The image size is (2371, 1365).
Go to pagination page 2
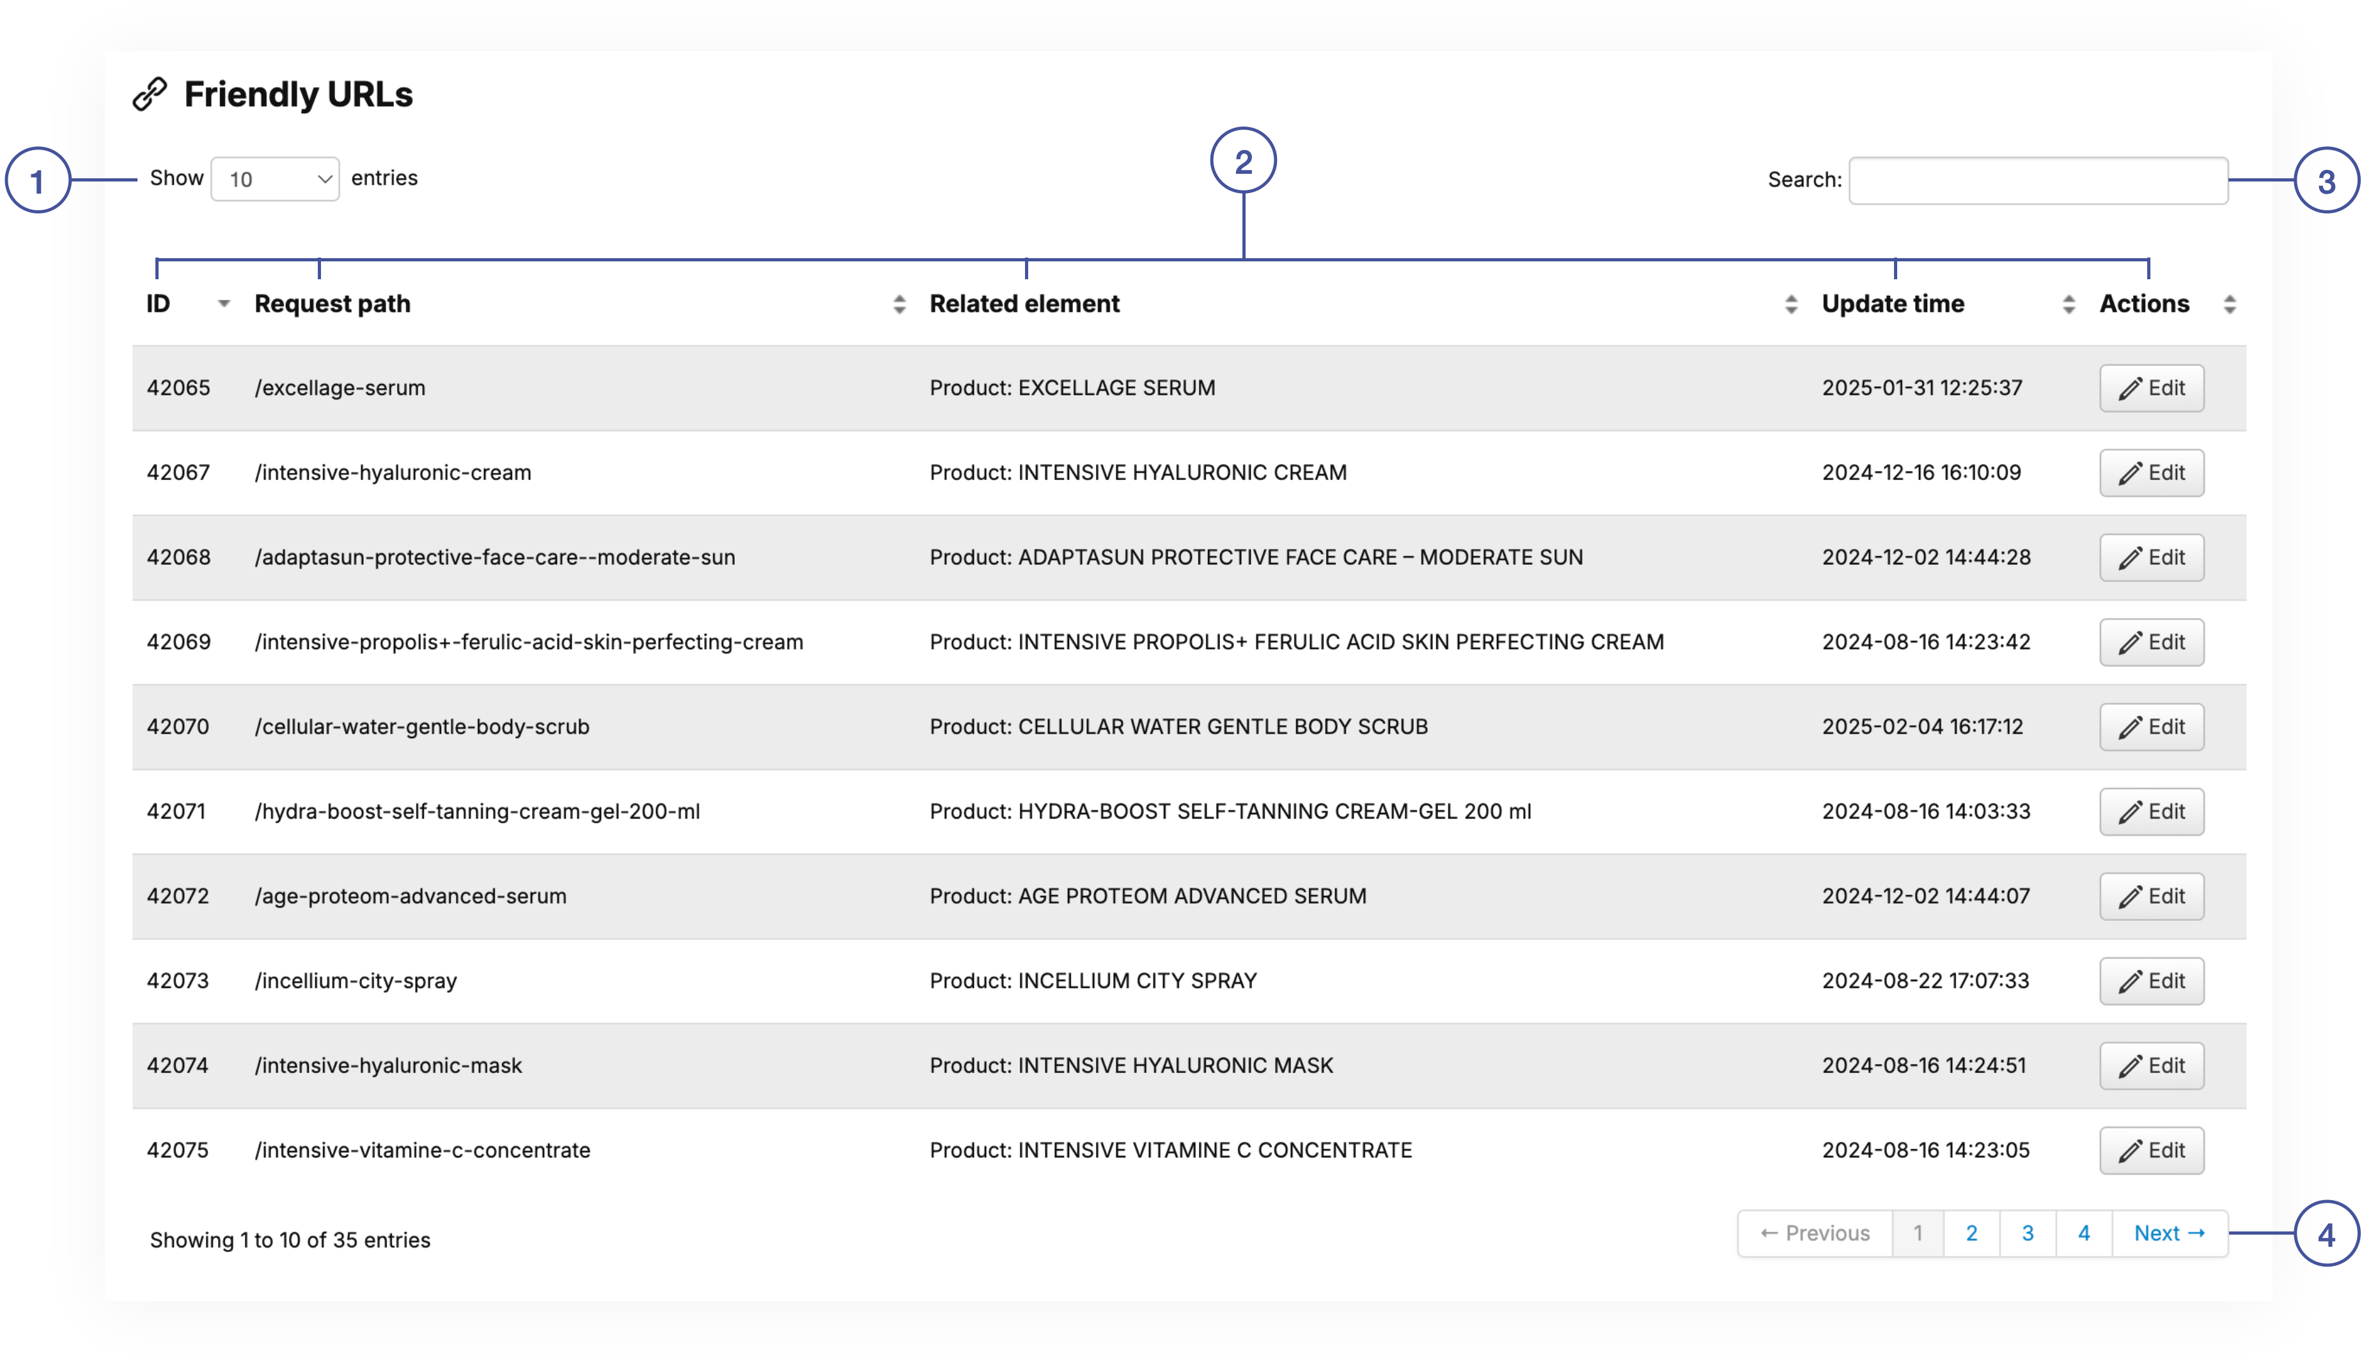click(1971, 1234)
